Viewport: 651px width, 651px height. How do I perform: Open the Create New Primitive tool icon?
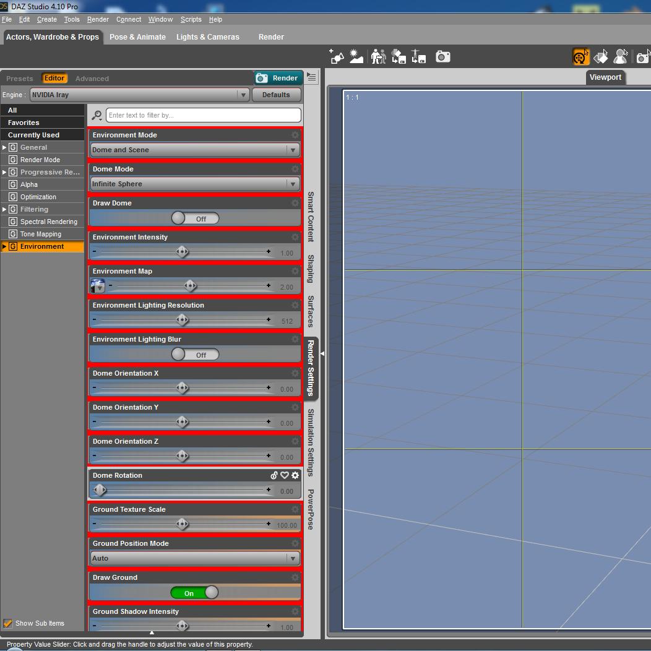[x=336, y=56]
